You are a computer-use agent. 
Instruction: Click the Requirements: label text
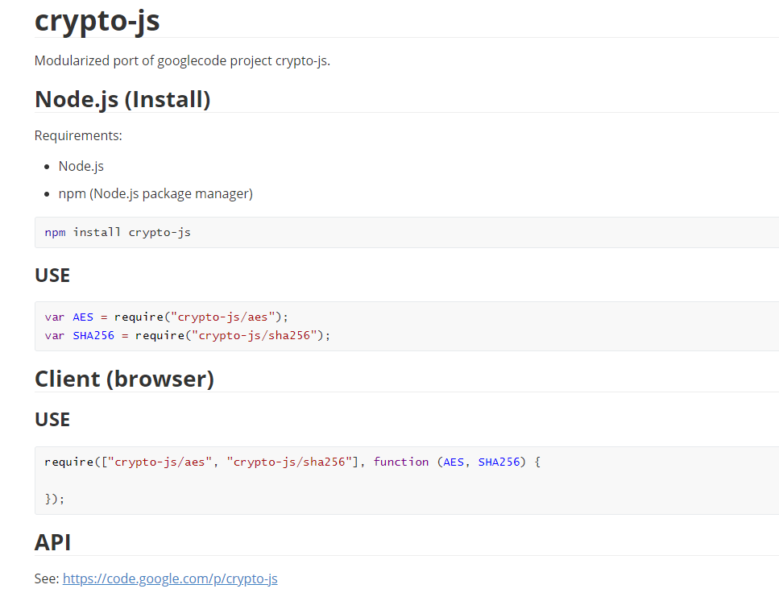pos(78,135)
